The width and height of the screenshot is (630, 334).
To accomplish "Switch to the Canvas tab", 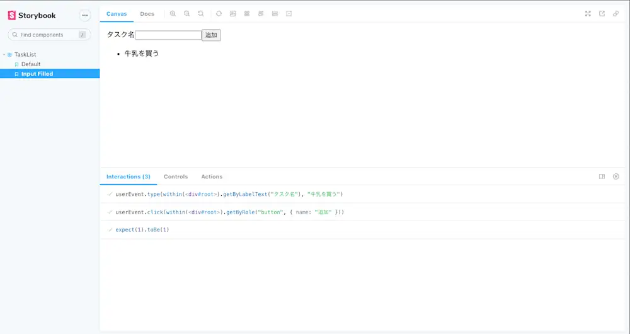I will click(x=117, y=14).
